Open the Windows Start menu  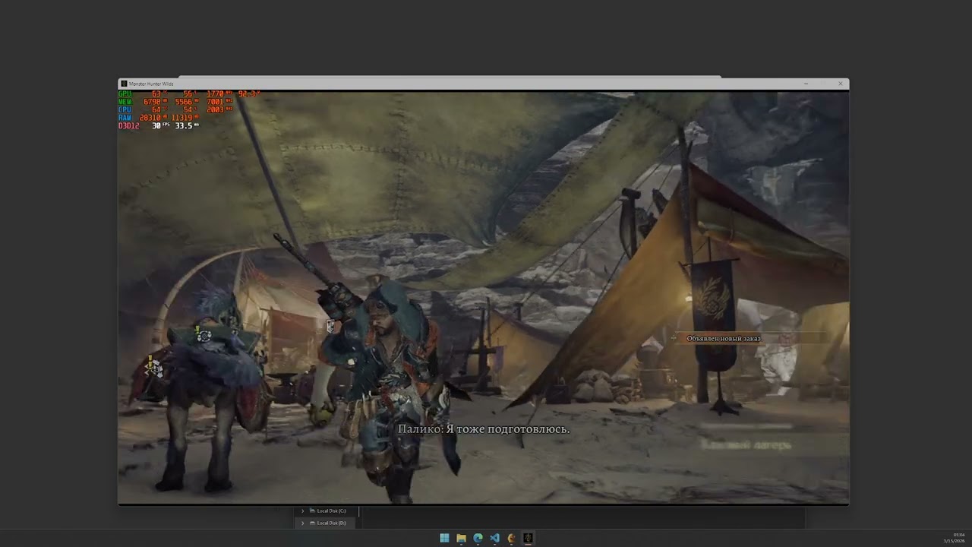click(444, 538)
